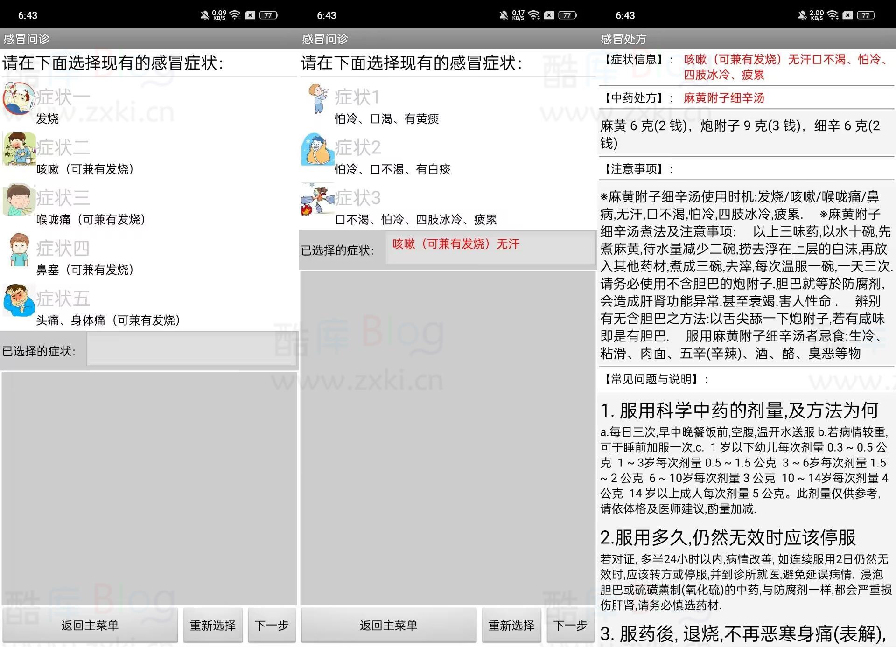Select the sore throat (喉咙痛) symptom icon

pyautogui.click(x=19, y=200)
